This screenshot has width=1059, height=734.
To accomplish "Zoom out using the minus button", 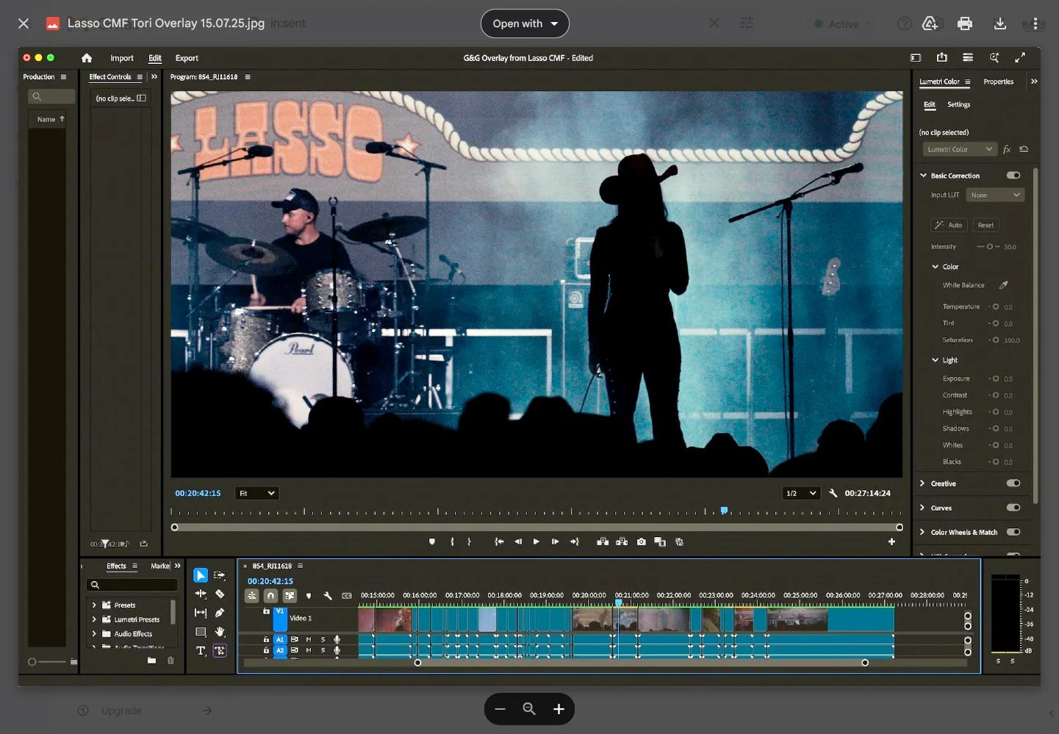I will (x=500, y=709).
